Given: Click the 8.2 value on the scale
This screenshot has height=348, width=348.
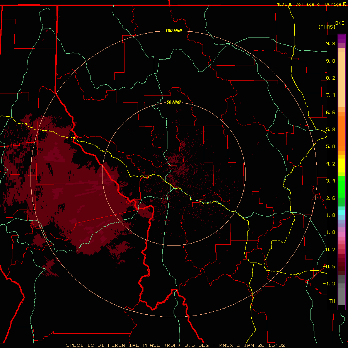Looking at the screenshot, I should pos(331,78).
